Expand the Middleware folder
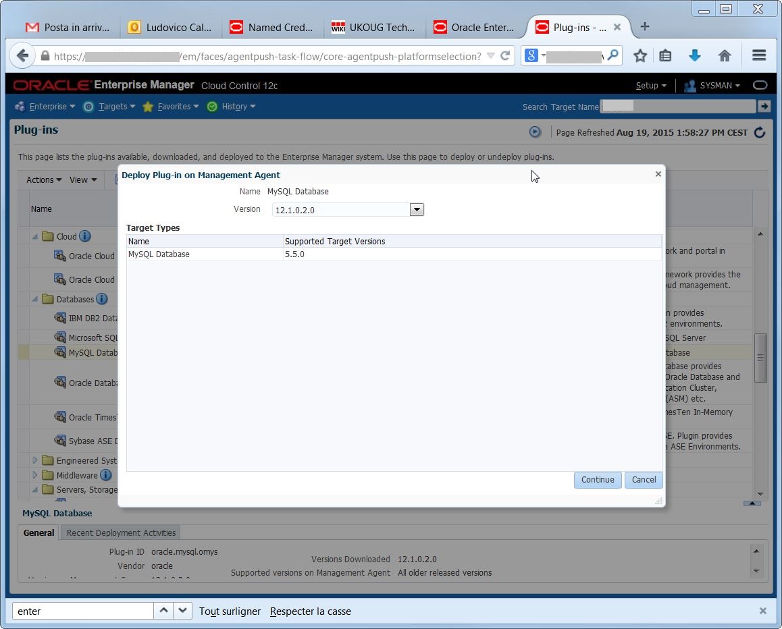The height and width of the screenshot is (629, 782). click(x=35, y=475)
